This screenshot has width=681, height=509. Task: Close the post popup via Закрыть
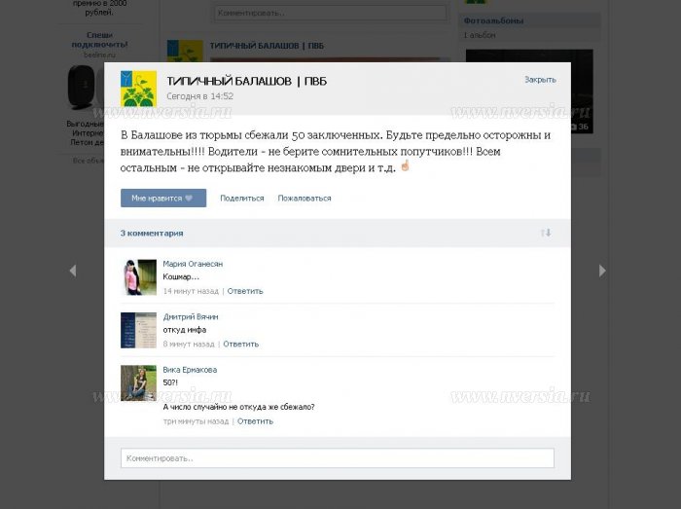[x=540, y=80]
